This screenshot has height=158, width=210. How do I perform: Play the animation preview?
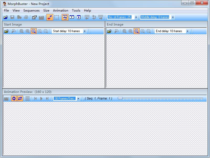pyautogui.click(x=41, y=98)
